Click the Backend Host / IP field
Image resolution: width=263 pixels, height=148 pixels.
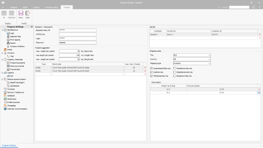[x=78, y=30]
